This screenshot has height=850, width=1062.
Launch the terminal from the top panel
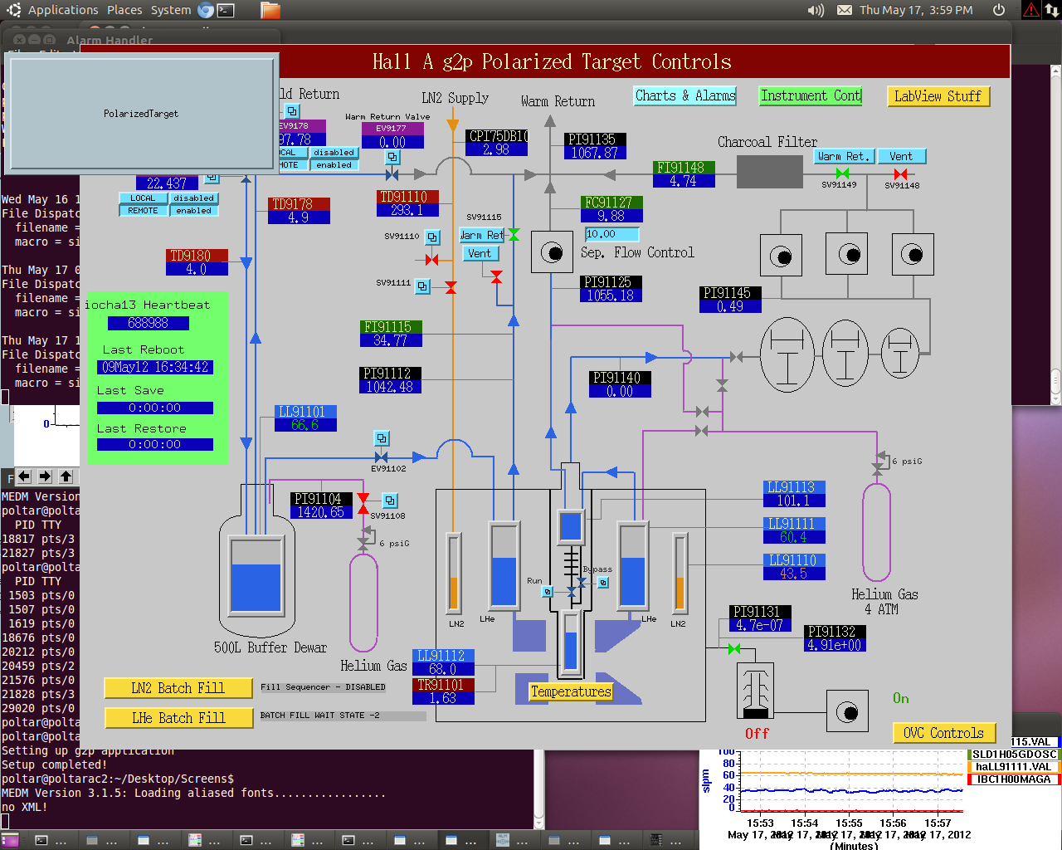tap(226, 10)
